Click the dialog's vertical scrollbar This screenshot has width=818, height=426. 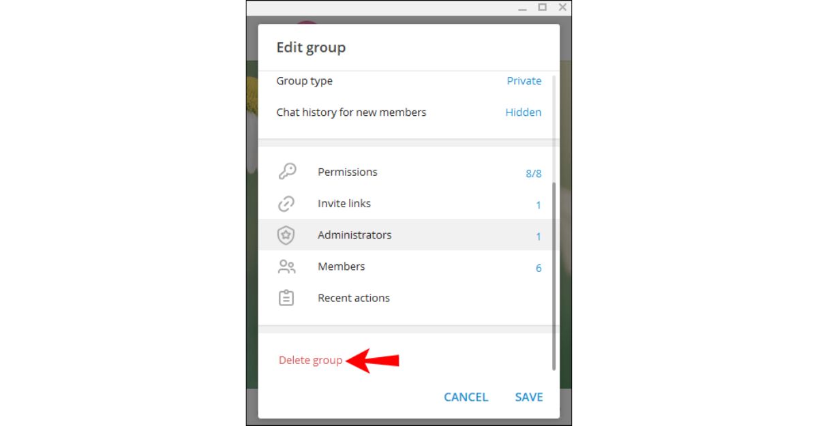(x=554, y=276)
